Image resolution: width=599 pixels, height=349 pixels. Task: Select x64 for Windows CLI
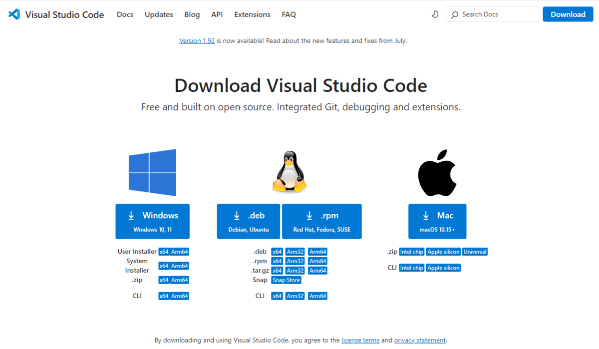click(x=164, y=296)
